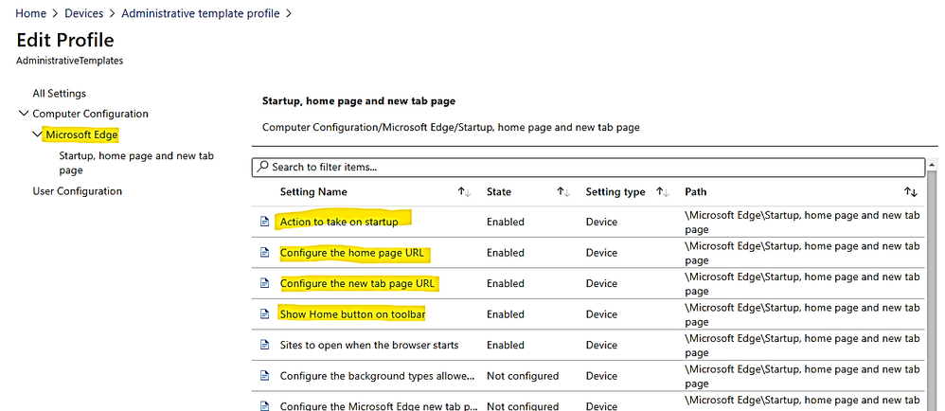Open Configure the background types allowed setting
945x411 pixels.
point(377,376)
